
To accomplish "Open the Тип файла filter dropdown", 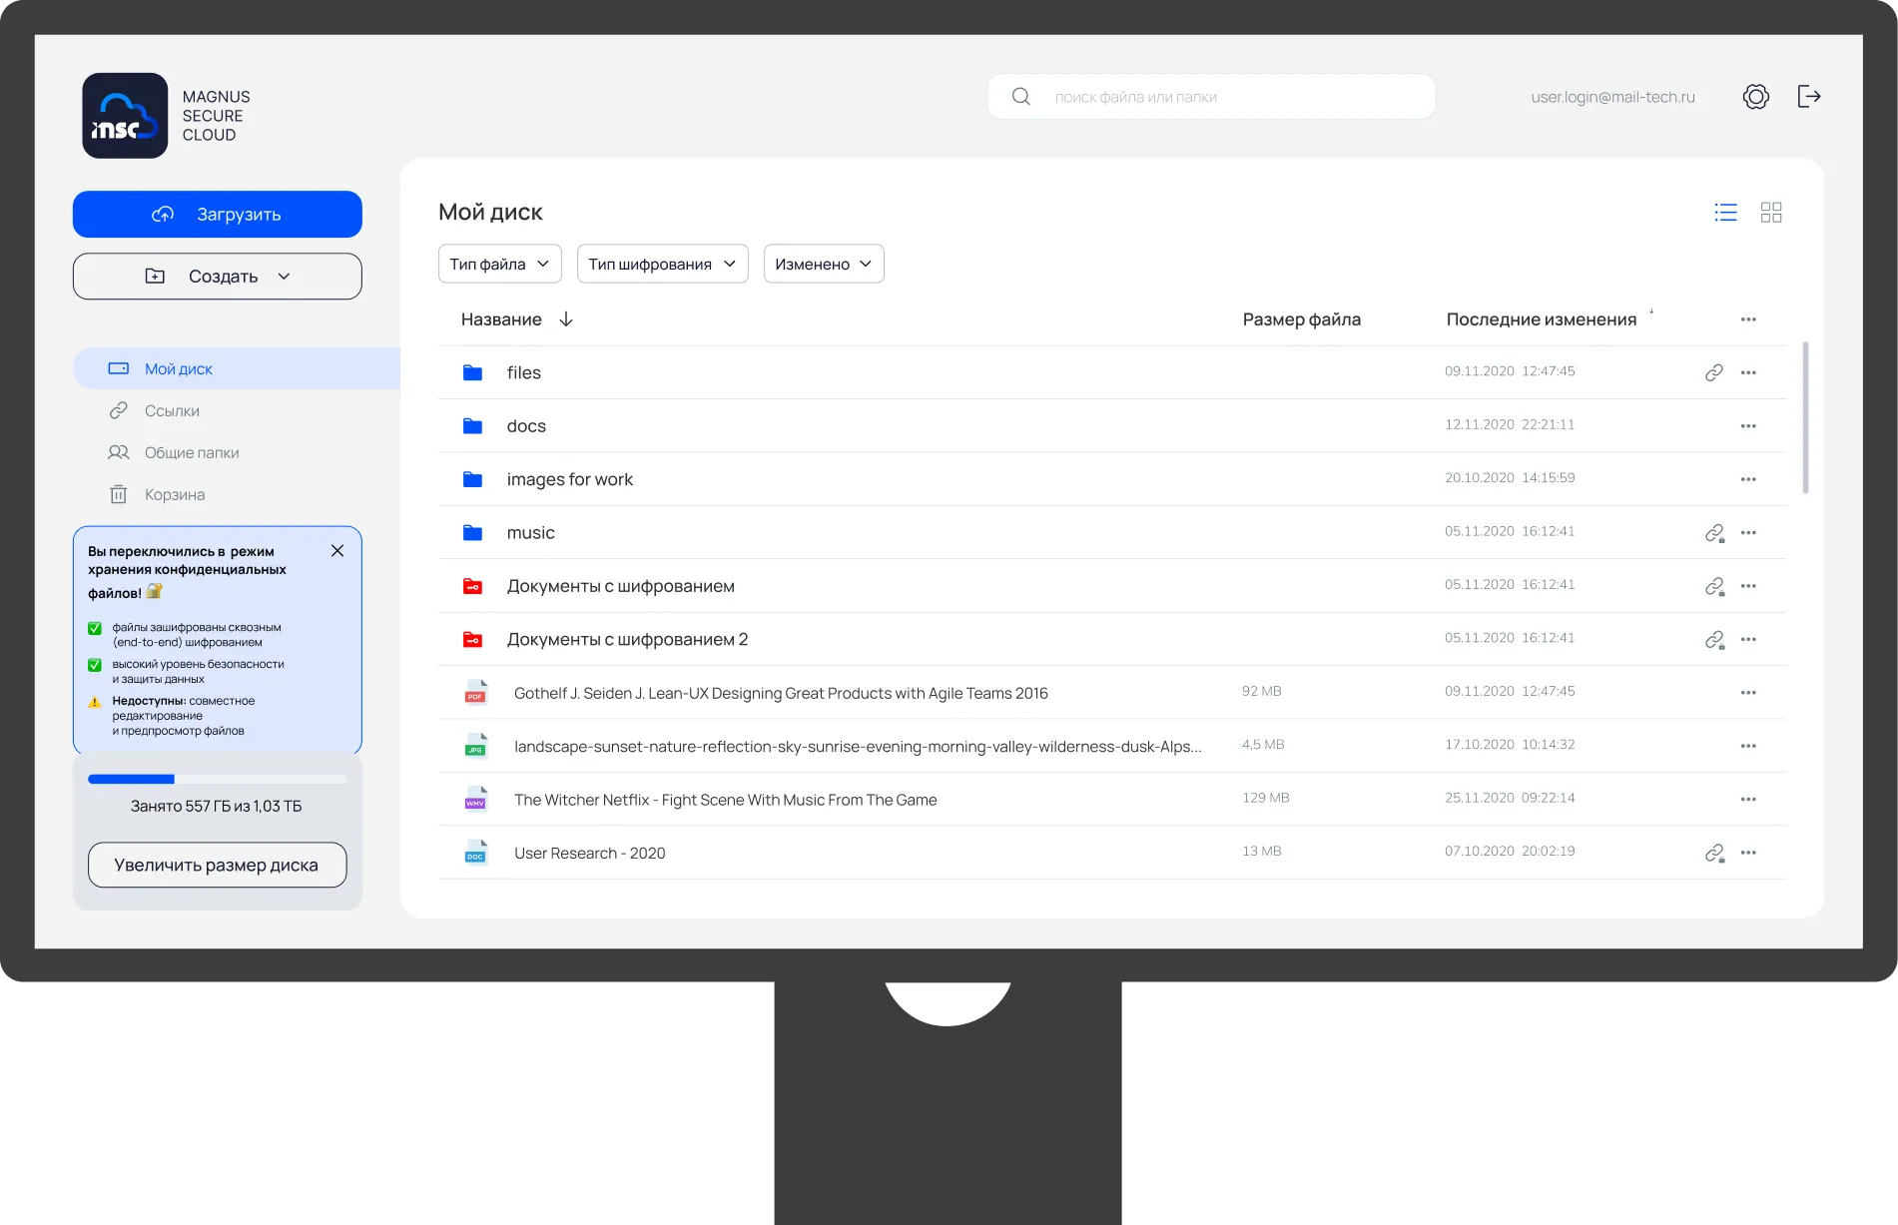I will [x=499, y=264].
